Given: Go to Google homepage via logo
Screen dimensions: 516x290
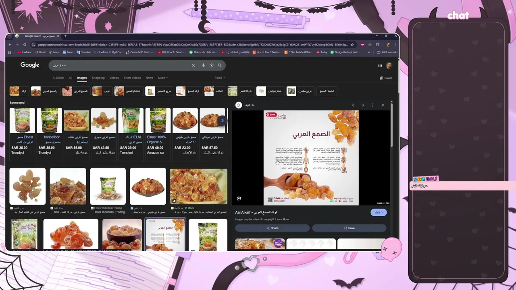Looking at the screenshot, I should [30, 65].
